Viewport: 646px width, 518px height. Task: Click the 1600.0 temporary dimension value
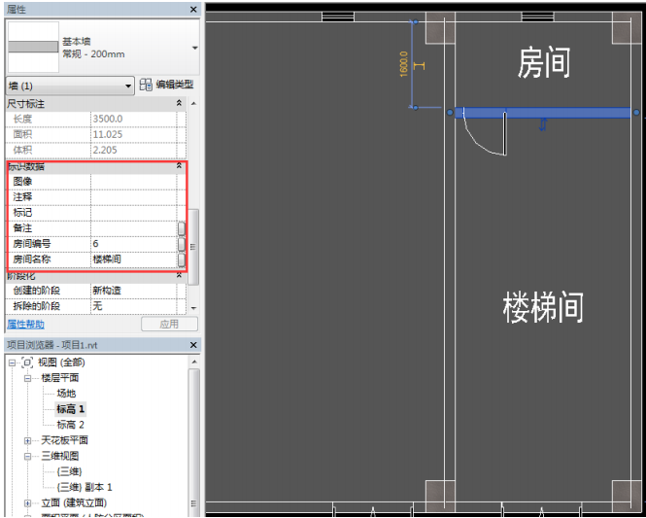[403, 64]
